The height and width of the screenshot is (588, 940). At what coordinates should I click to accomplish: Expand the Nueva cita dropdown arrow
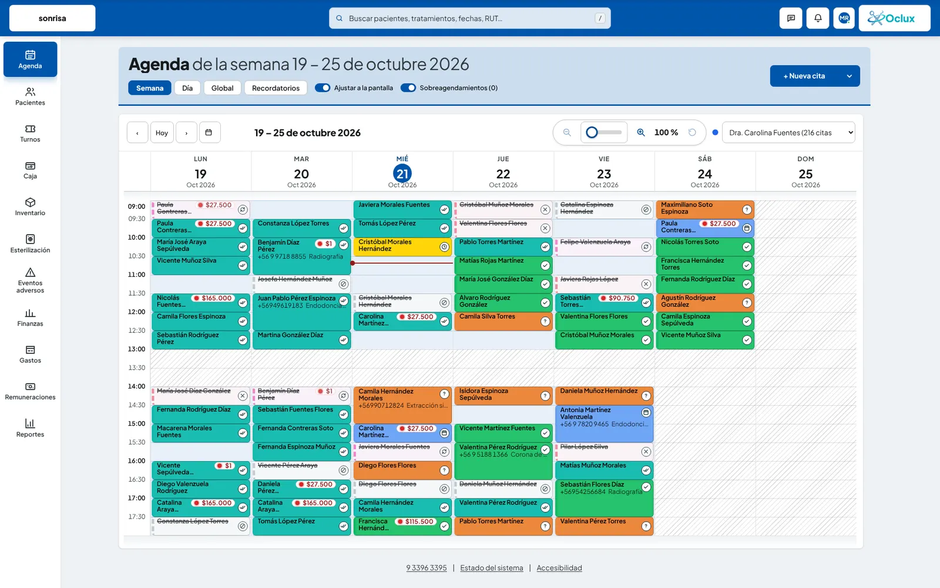[x=849, y=76]
